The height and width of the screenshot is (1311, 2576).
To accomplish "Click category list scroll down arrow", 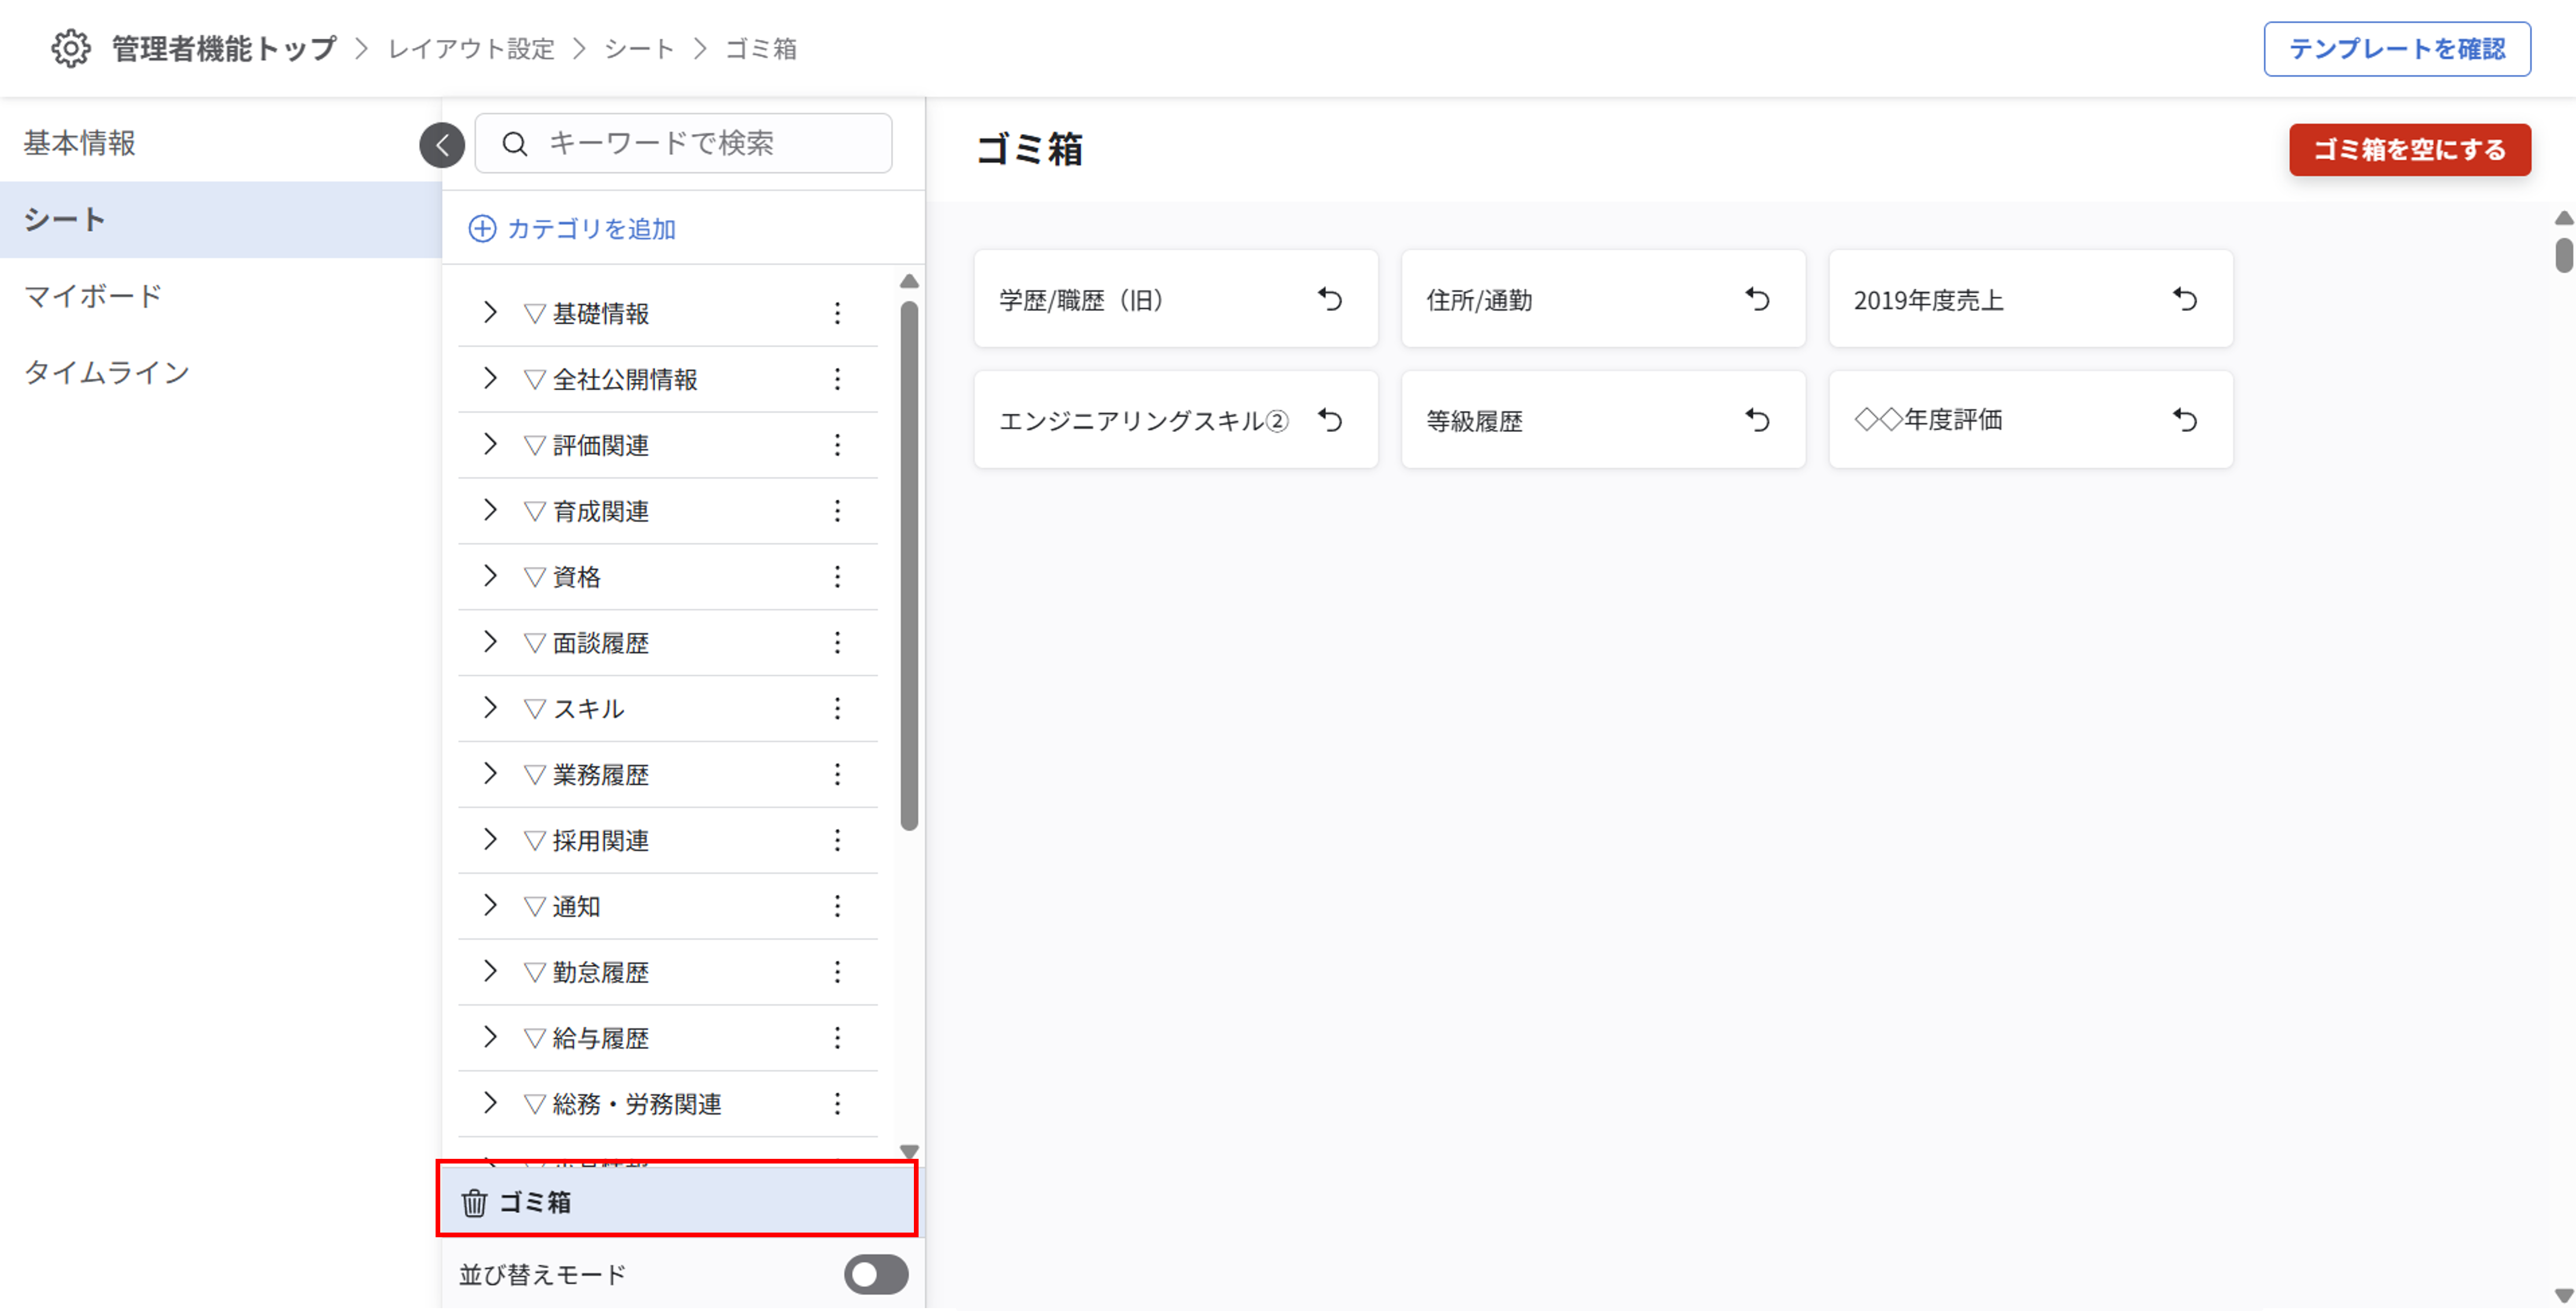I will 909,1151.
